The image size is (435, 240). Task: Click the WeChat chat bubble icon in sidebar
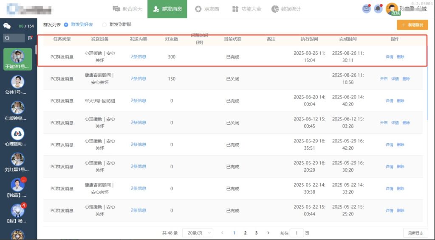pos(7,26)
